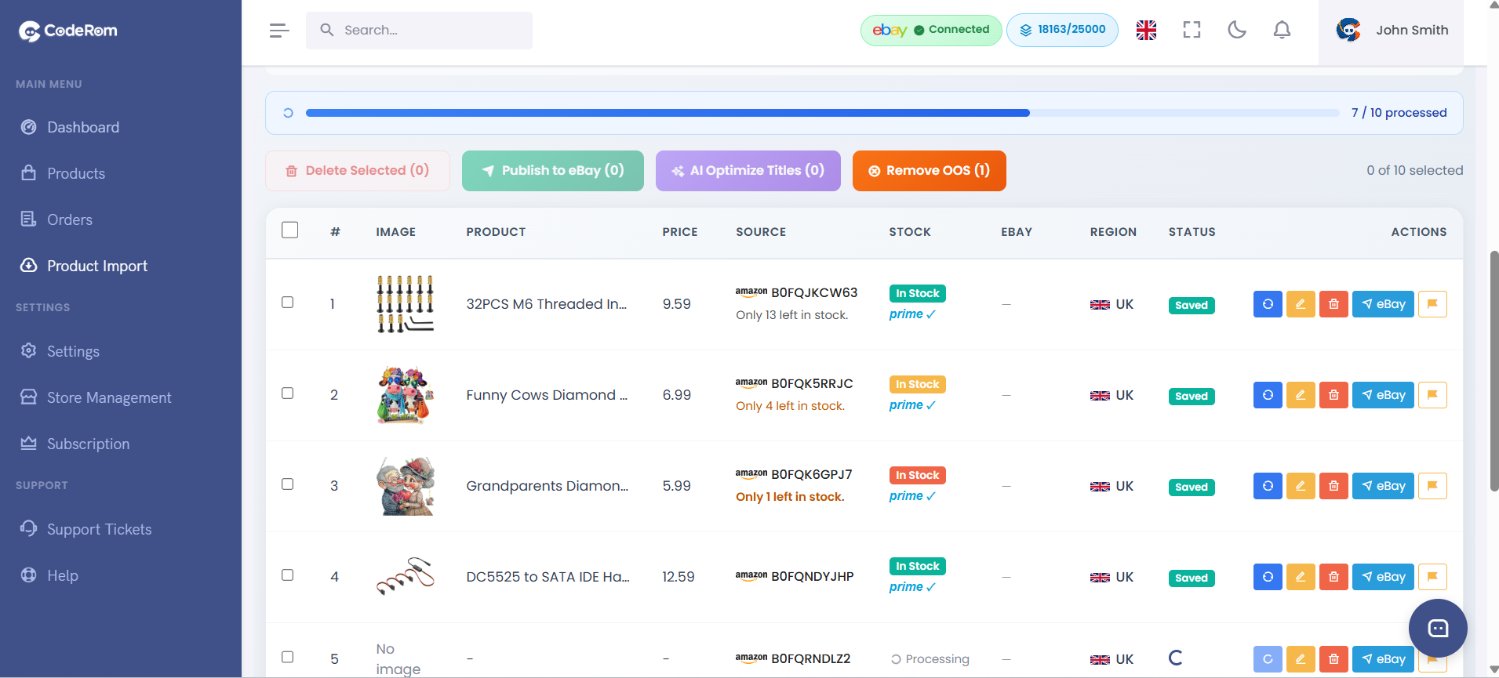
Task: Check the row 3 checkbox for Grandparents Diamond
Action: 288,484
